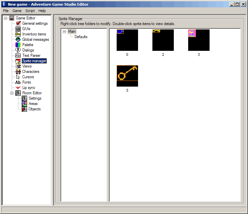
Task: Select sprite thumbnail number 3
Action: coord(199,40)
